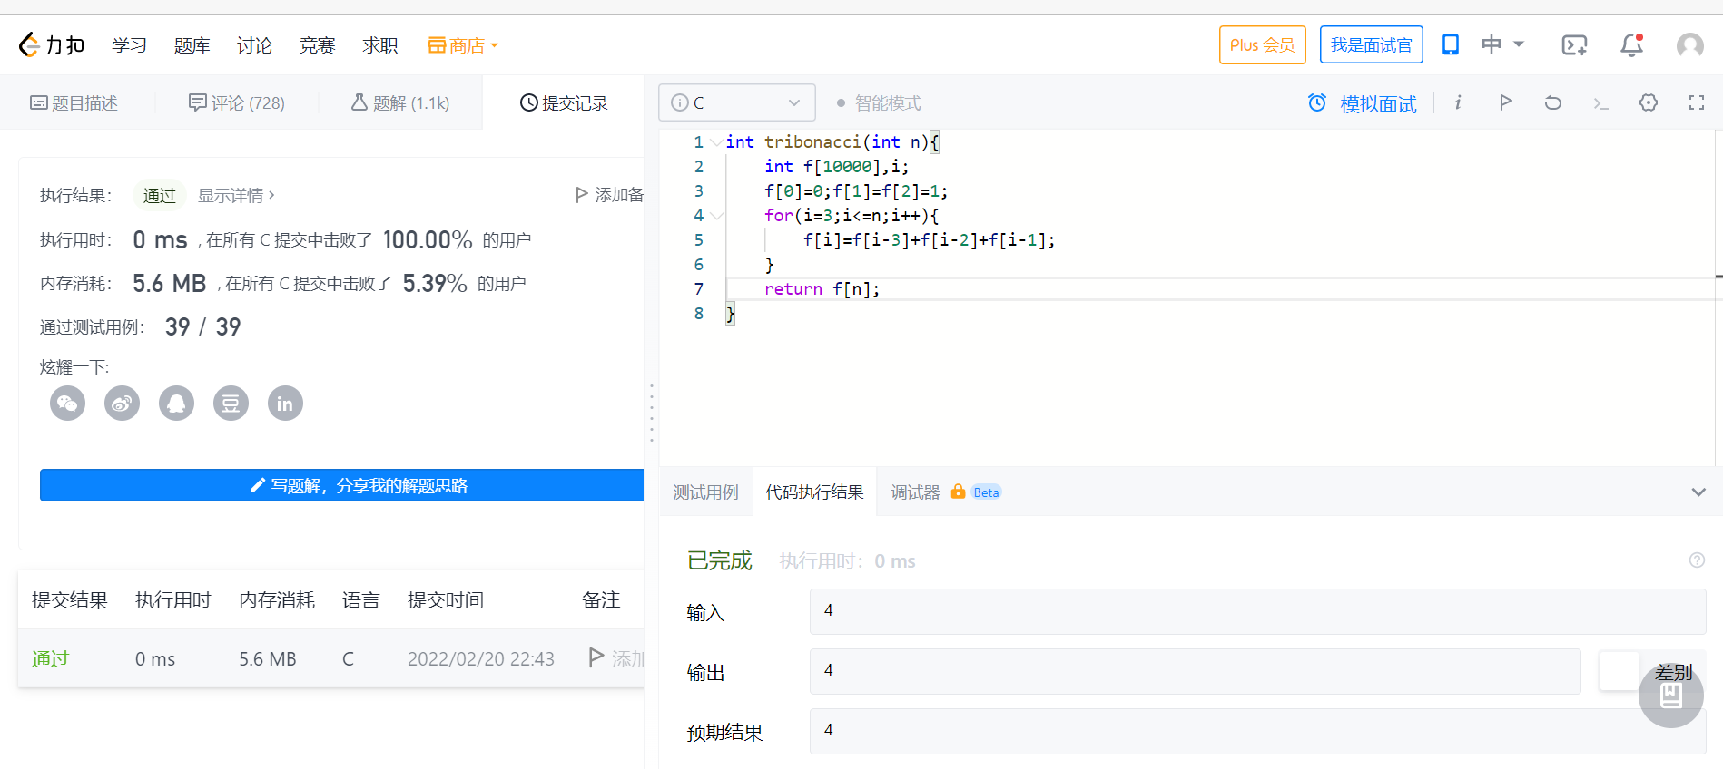Share result to Weibo
Screen dimensions: 1723x769
pyautogui.click(x=123, y=404)
